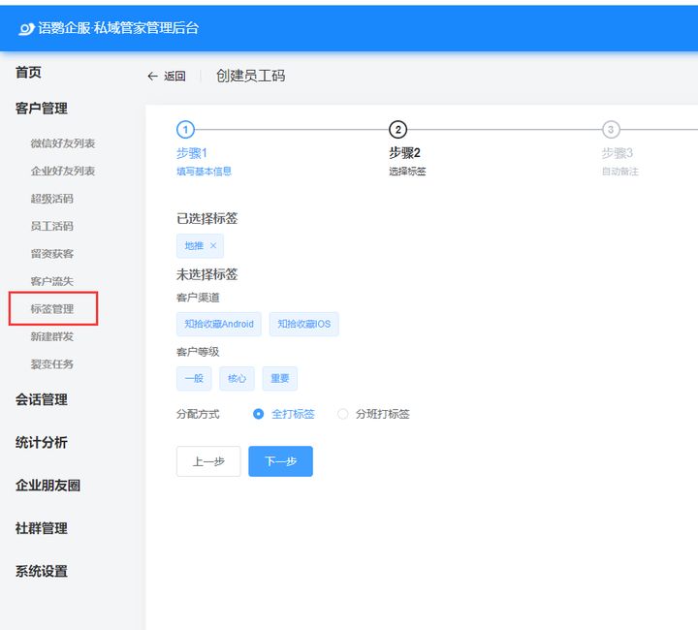This screenshot has height=630, width=698.
Task: Select the 知拾收藏Android tag
Action: point(219,324)
